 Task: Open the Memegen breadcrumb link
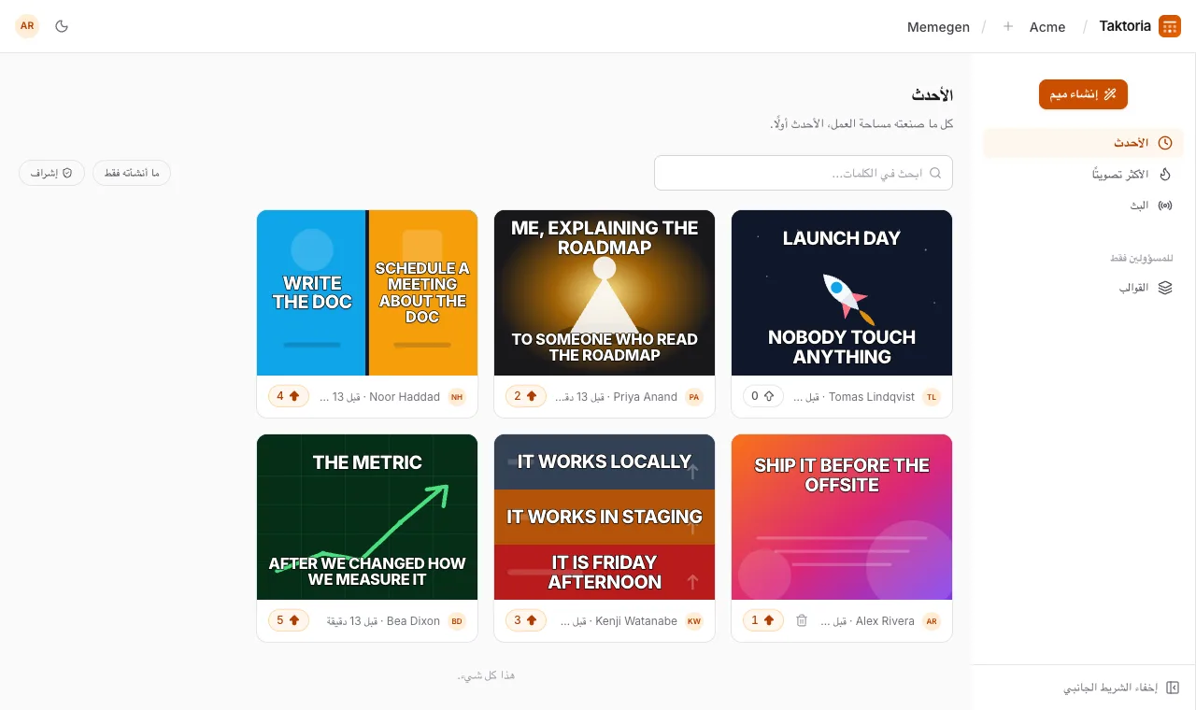(938, 27)
